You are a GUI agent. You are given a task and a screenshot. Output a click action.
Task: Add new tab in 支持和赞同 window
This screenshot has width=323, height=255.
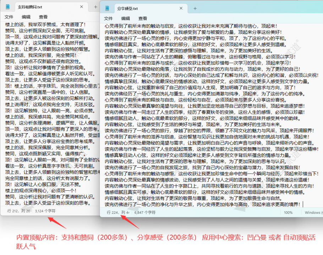click(95, 7)
